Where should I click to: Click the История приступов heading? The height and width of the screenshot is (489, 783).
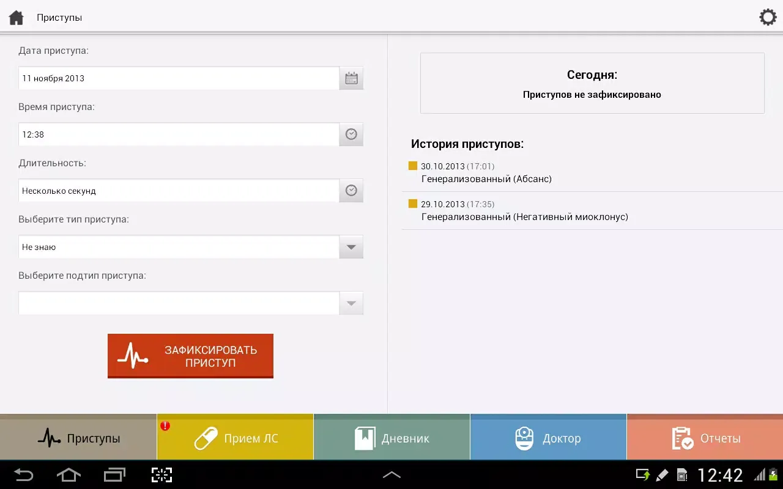(467, 144)
